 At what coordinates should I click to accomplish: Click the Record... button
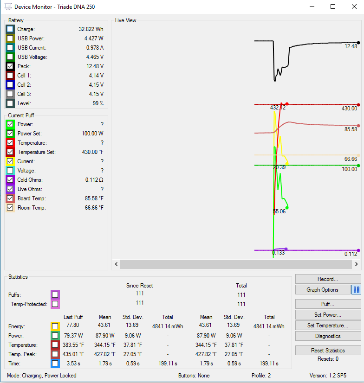coord(328,279)
